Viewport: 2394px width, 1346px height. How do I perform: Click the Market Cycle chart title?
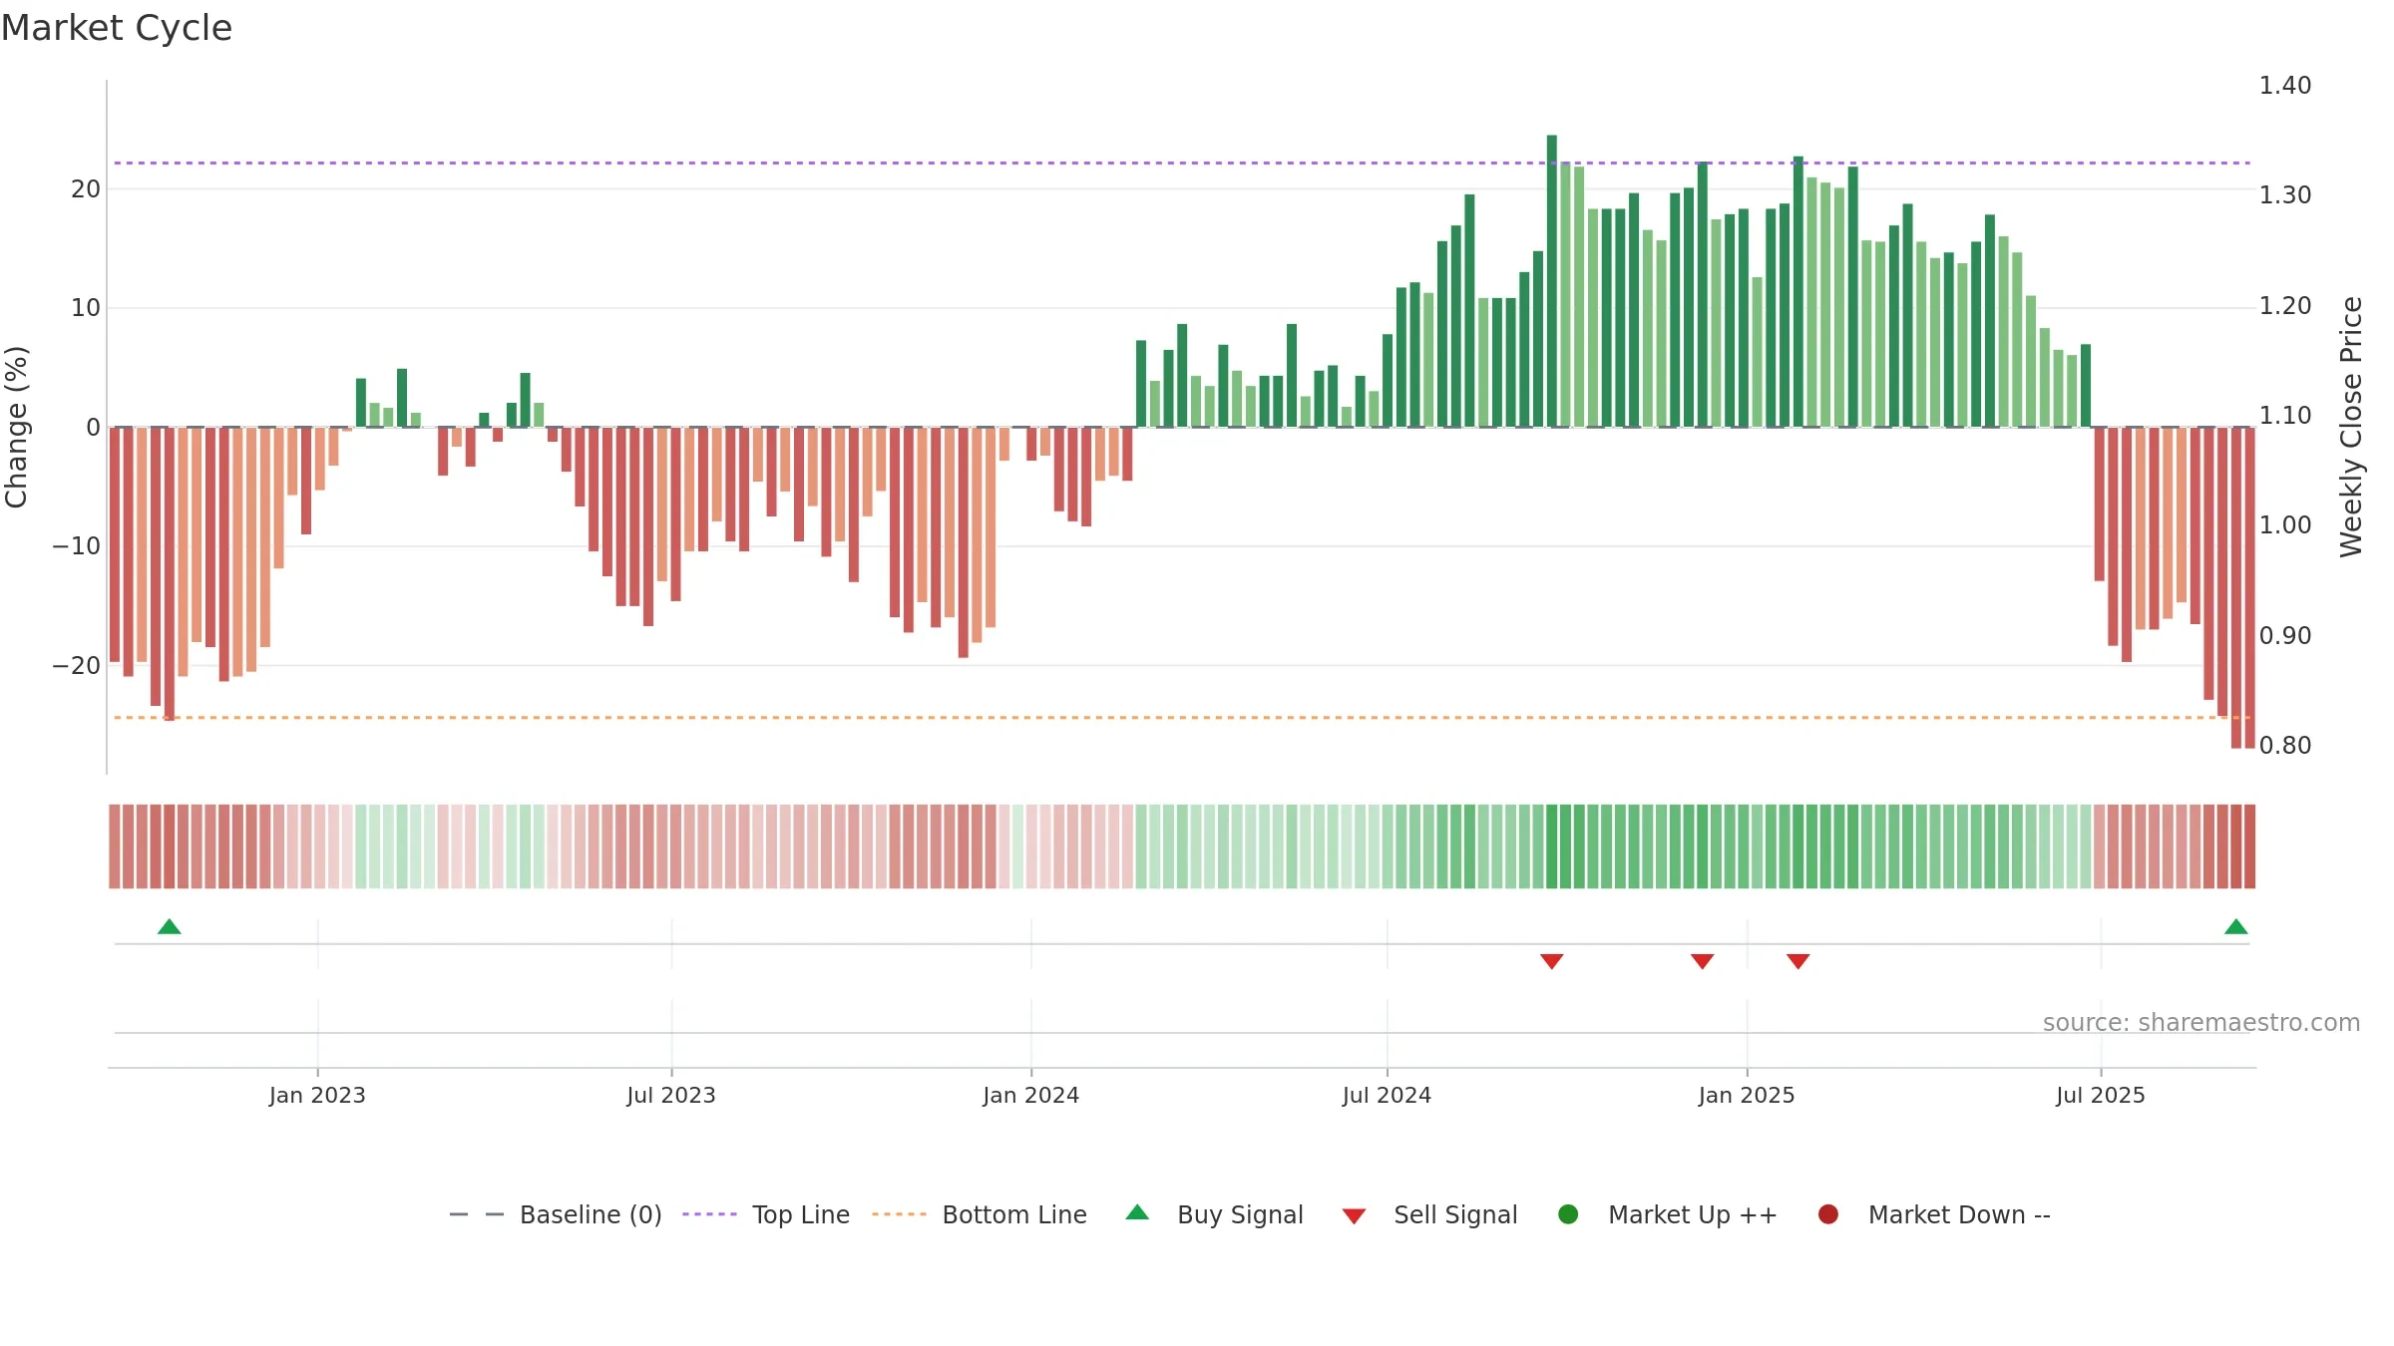coord(117,28)
